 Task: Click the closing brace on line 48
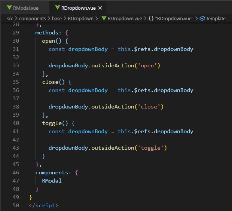tap(37, 189)
